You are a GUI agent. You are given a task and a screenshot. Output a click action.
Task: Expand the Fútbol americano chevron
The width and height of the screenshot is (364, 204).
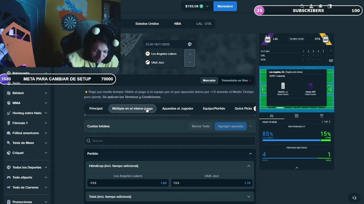tap(46, 133)
